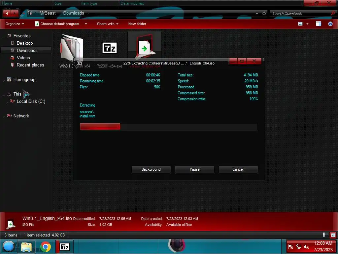Switch to 7-Zip in the taskbar
The height and width of the screenshot is (254, 338).
click(65, 246)
